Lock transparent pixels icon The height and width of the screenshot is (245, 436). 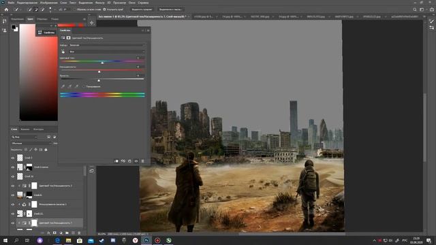point(26,150)
